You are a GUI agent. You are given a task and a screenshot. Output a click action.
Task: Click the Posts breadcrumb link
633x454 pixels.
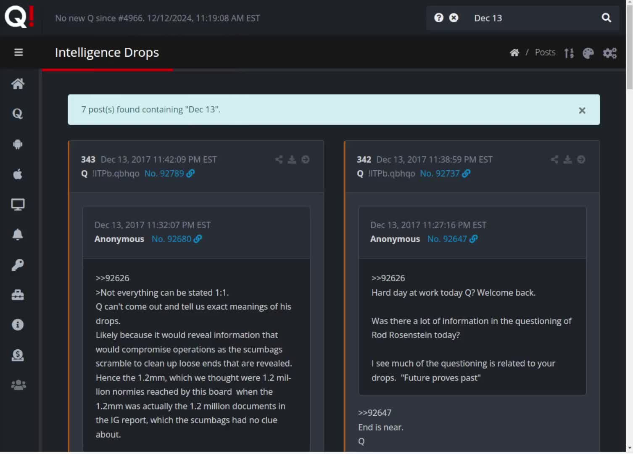click(545, 53)
